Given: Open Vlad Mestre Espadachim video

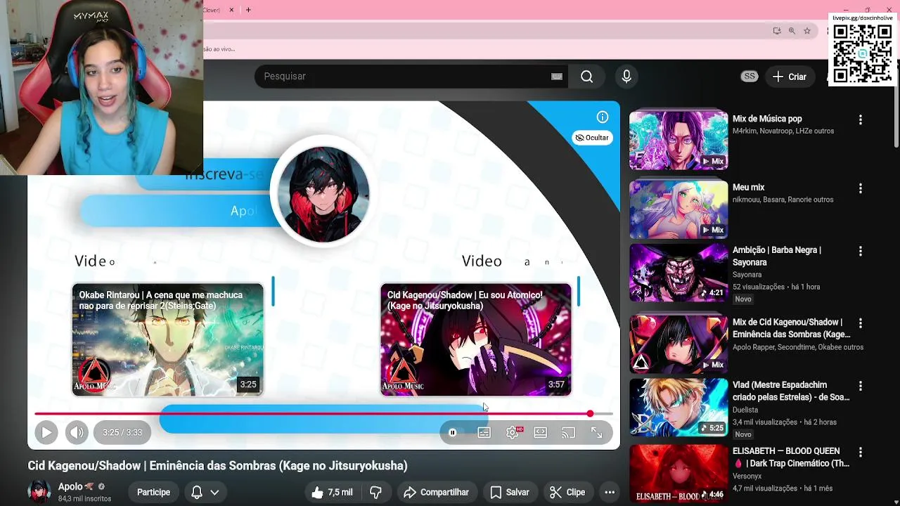Looking at the screenshot, I should [679, 407].
